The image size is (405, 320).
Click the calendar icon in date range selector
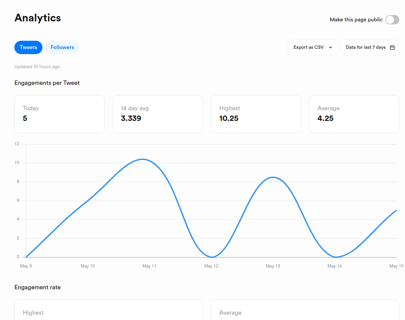[x=392, y=47]
